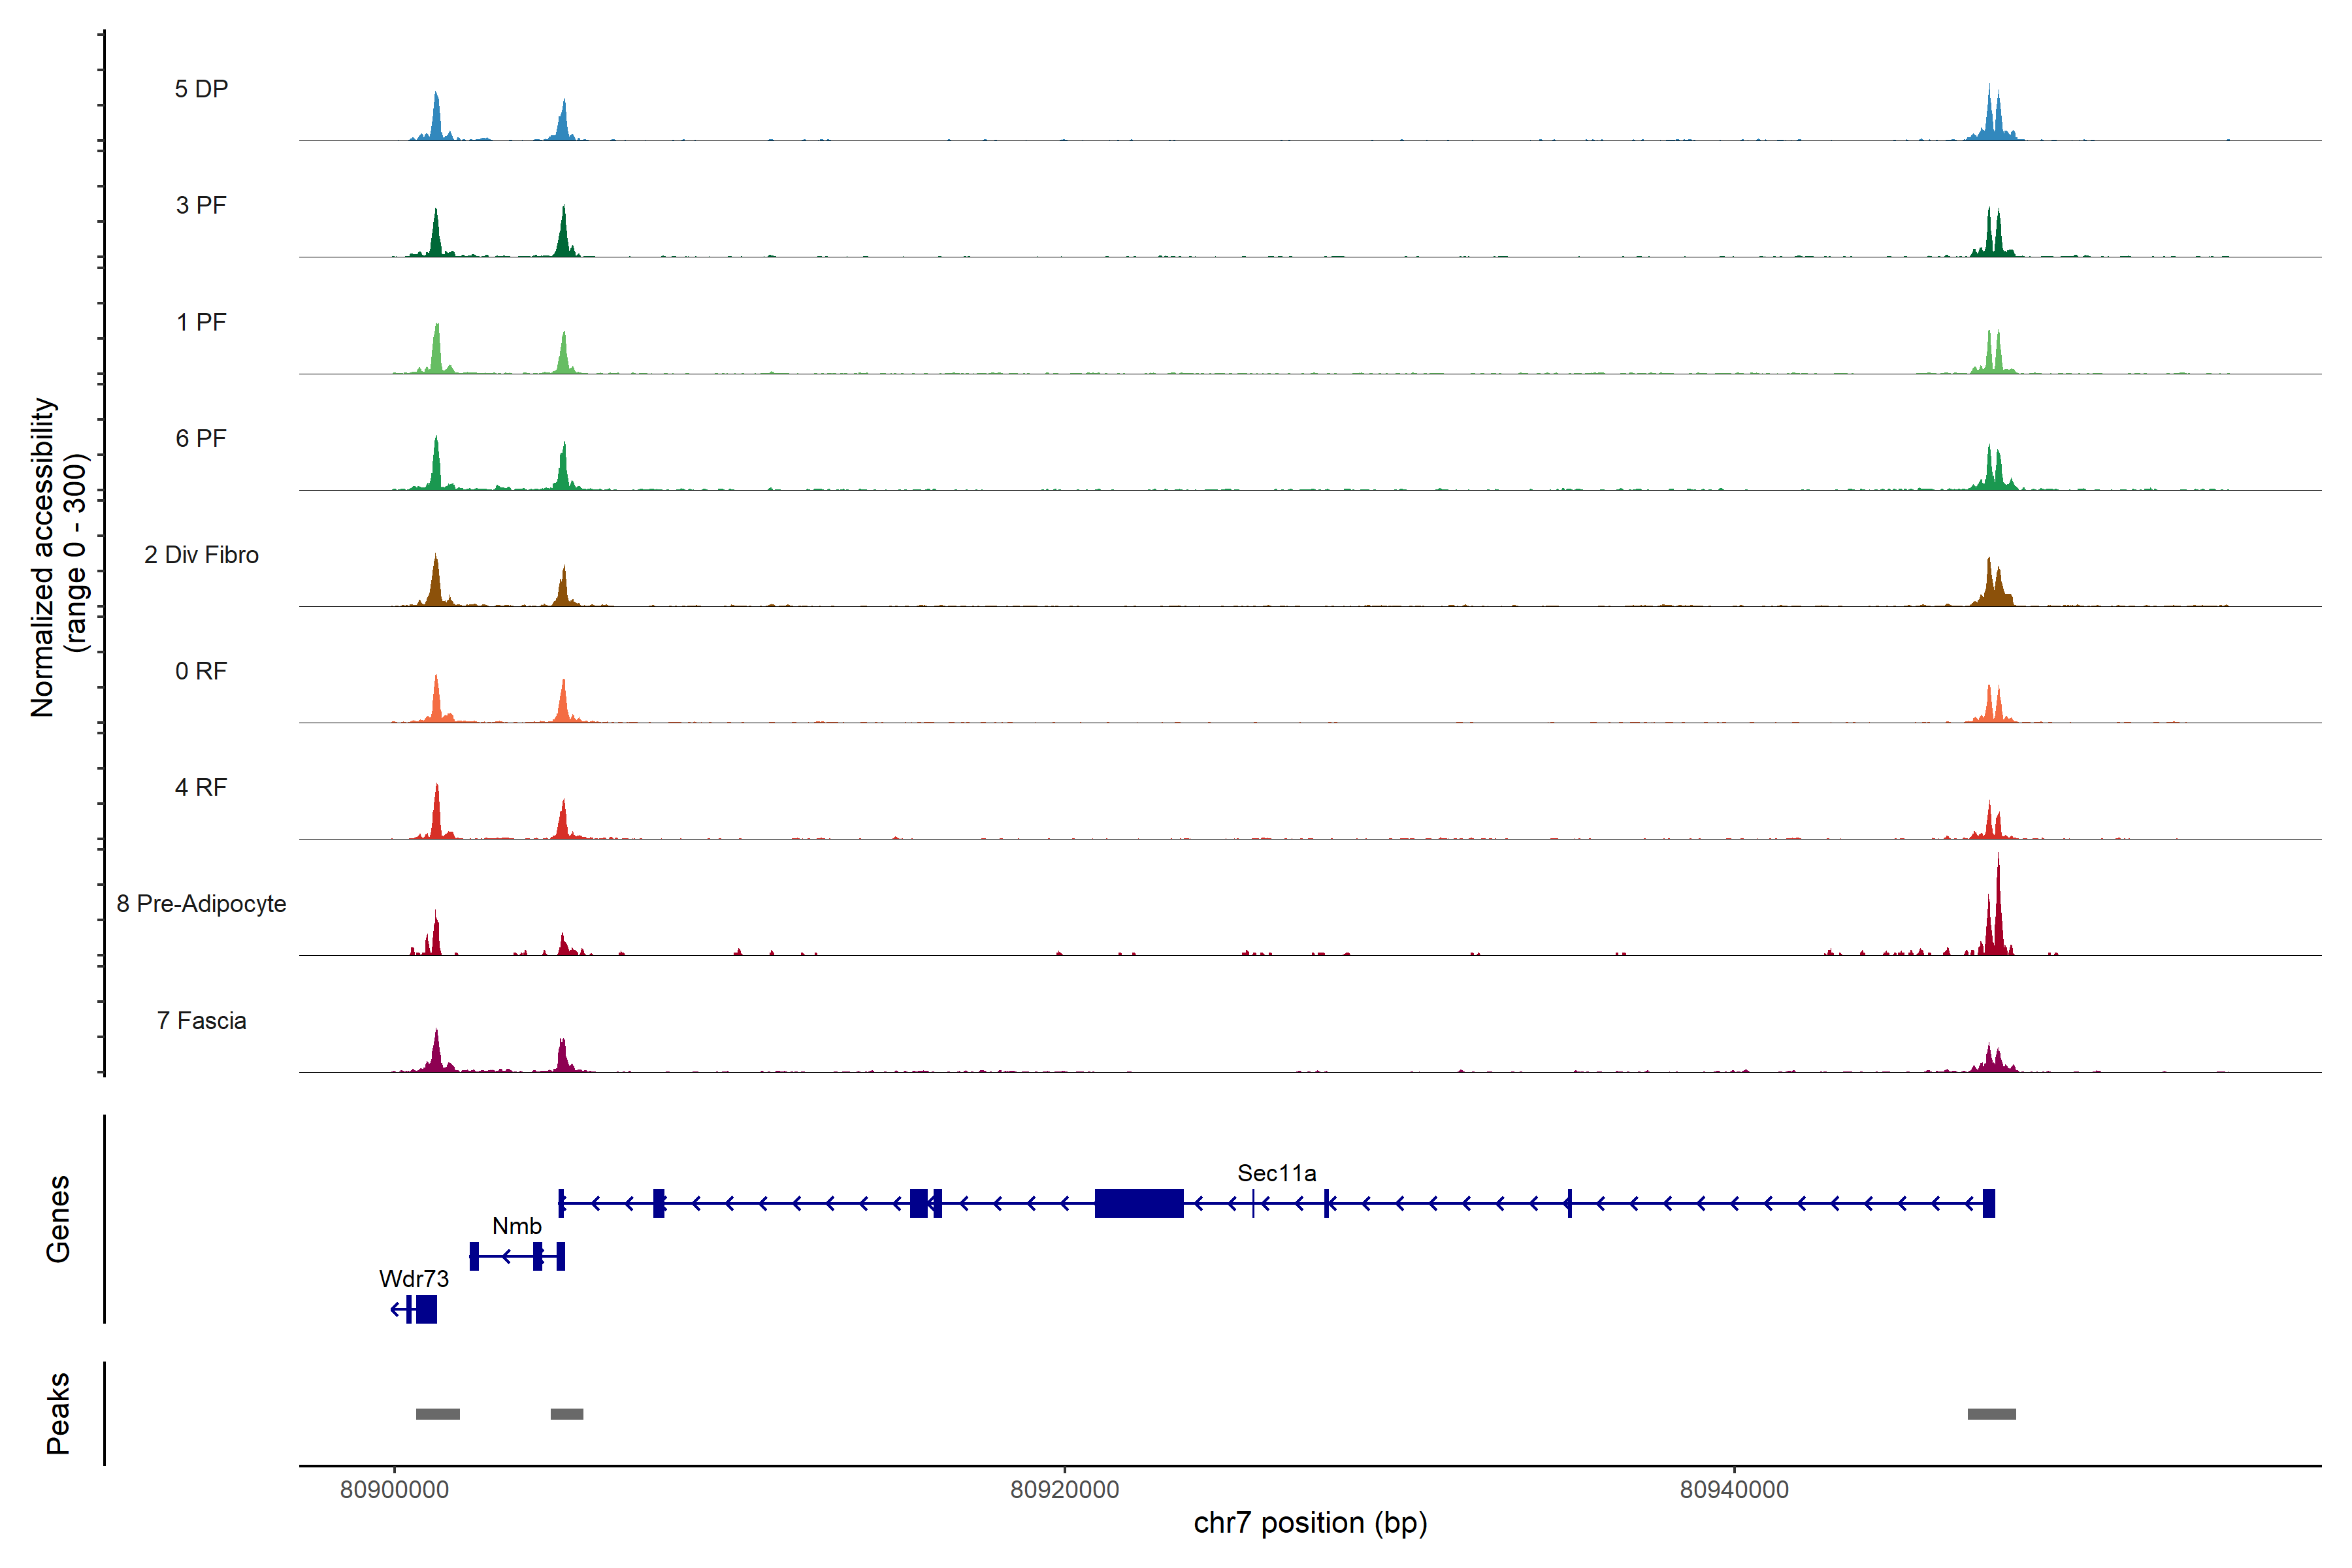This screenshot has height=1568, width=2352.
Task: Click the rightmost gray peak bar
Action: tap(1991, 1414)
